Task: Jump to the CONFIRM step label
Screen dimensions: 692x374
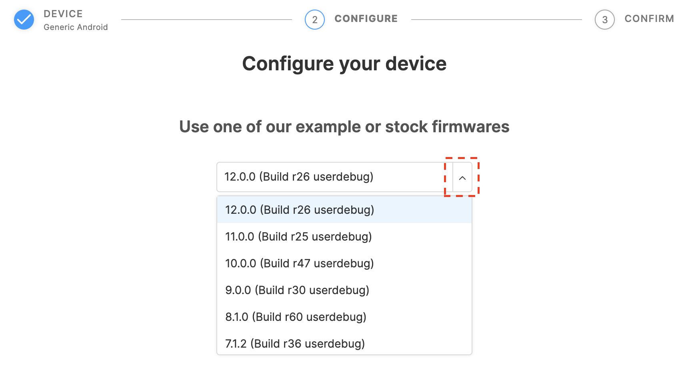Action: 649,19
